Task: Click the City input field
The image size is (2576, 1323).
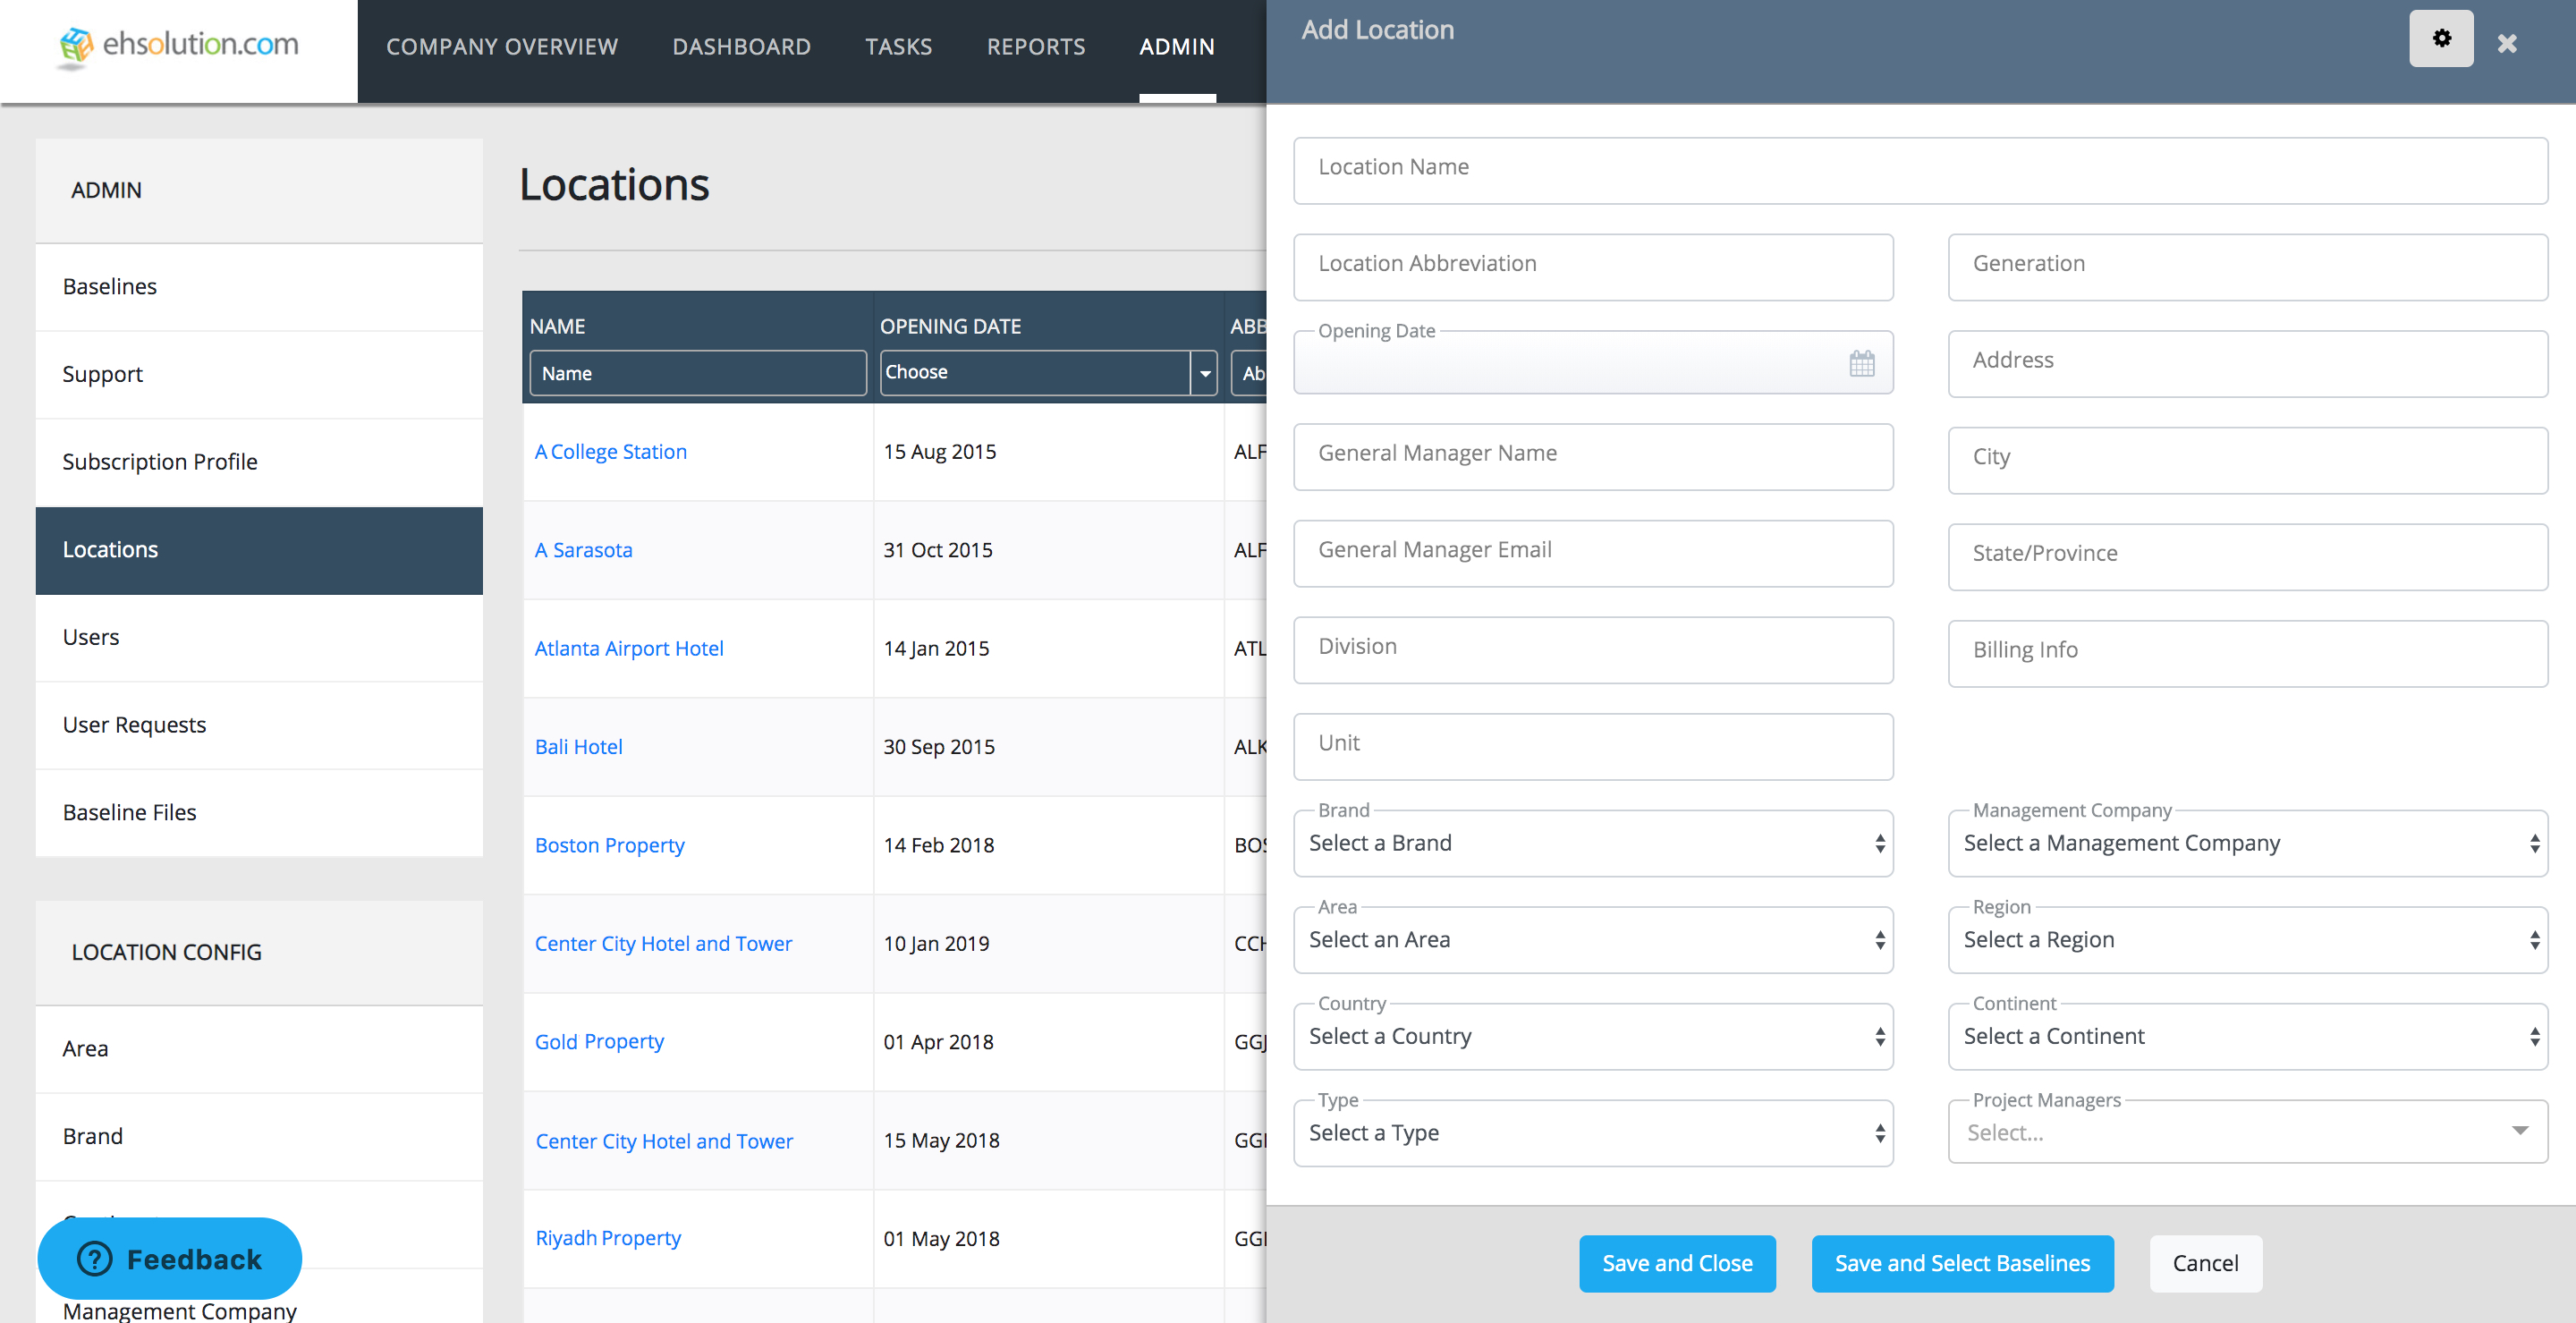Action: point(2247,461)
